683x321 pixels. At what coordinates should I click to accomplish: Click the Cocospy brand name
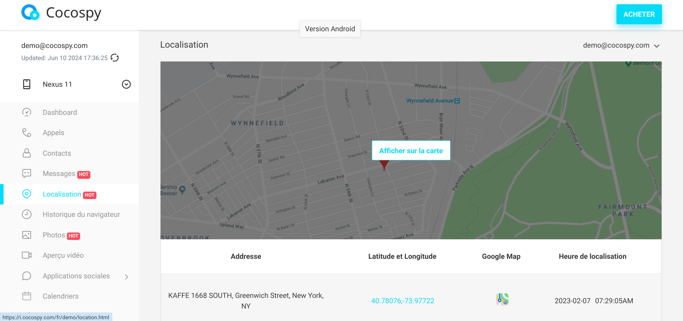tap(74, 13)
